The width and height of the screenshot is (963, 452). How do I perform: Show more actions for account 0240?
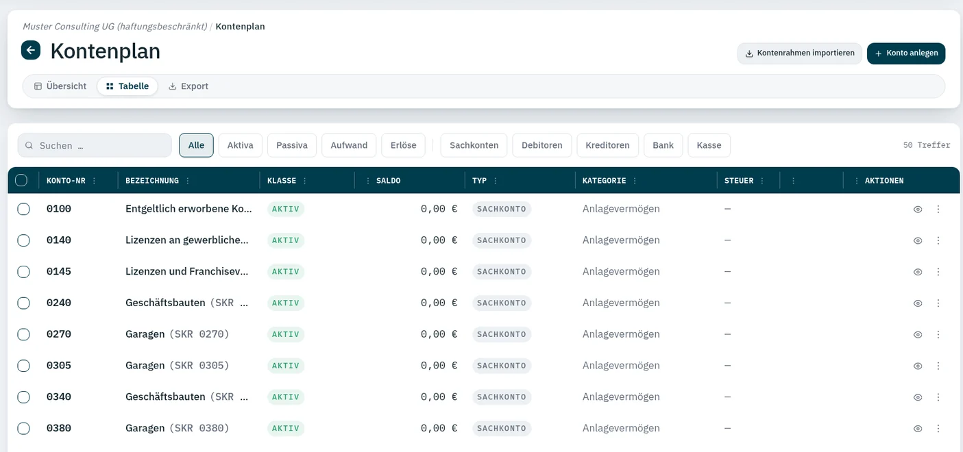click(938, 303)
